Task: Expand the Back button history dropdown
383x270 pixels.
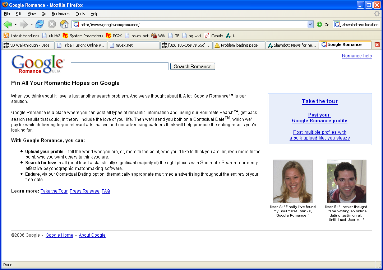Action: click(x=16, y=25)
